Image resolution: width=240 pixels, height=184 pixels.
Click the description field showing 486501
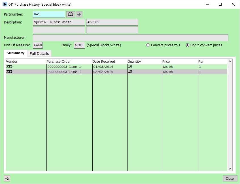(x=112, y=22)
